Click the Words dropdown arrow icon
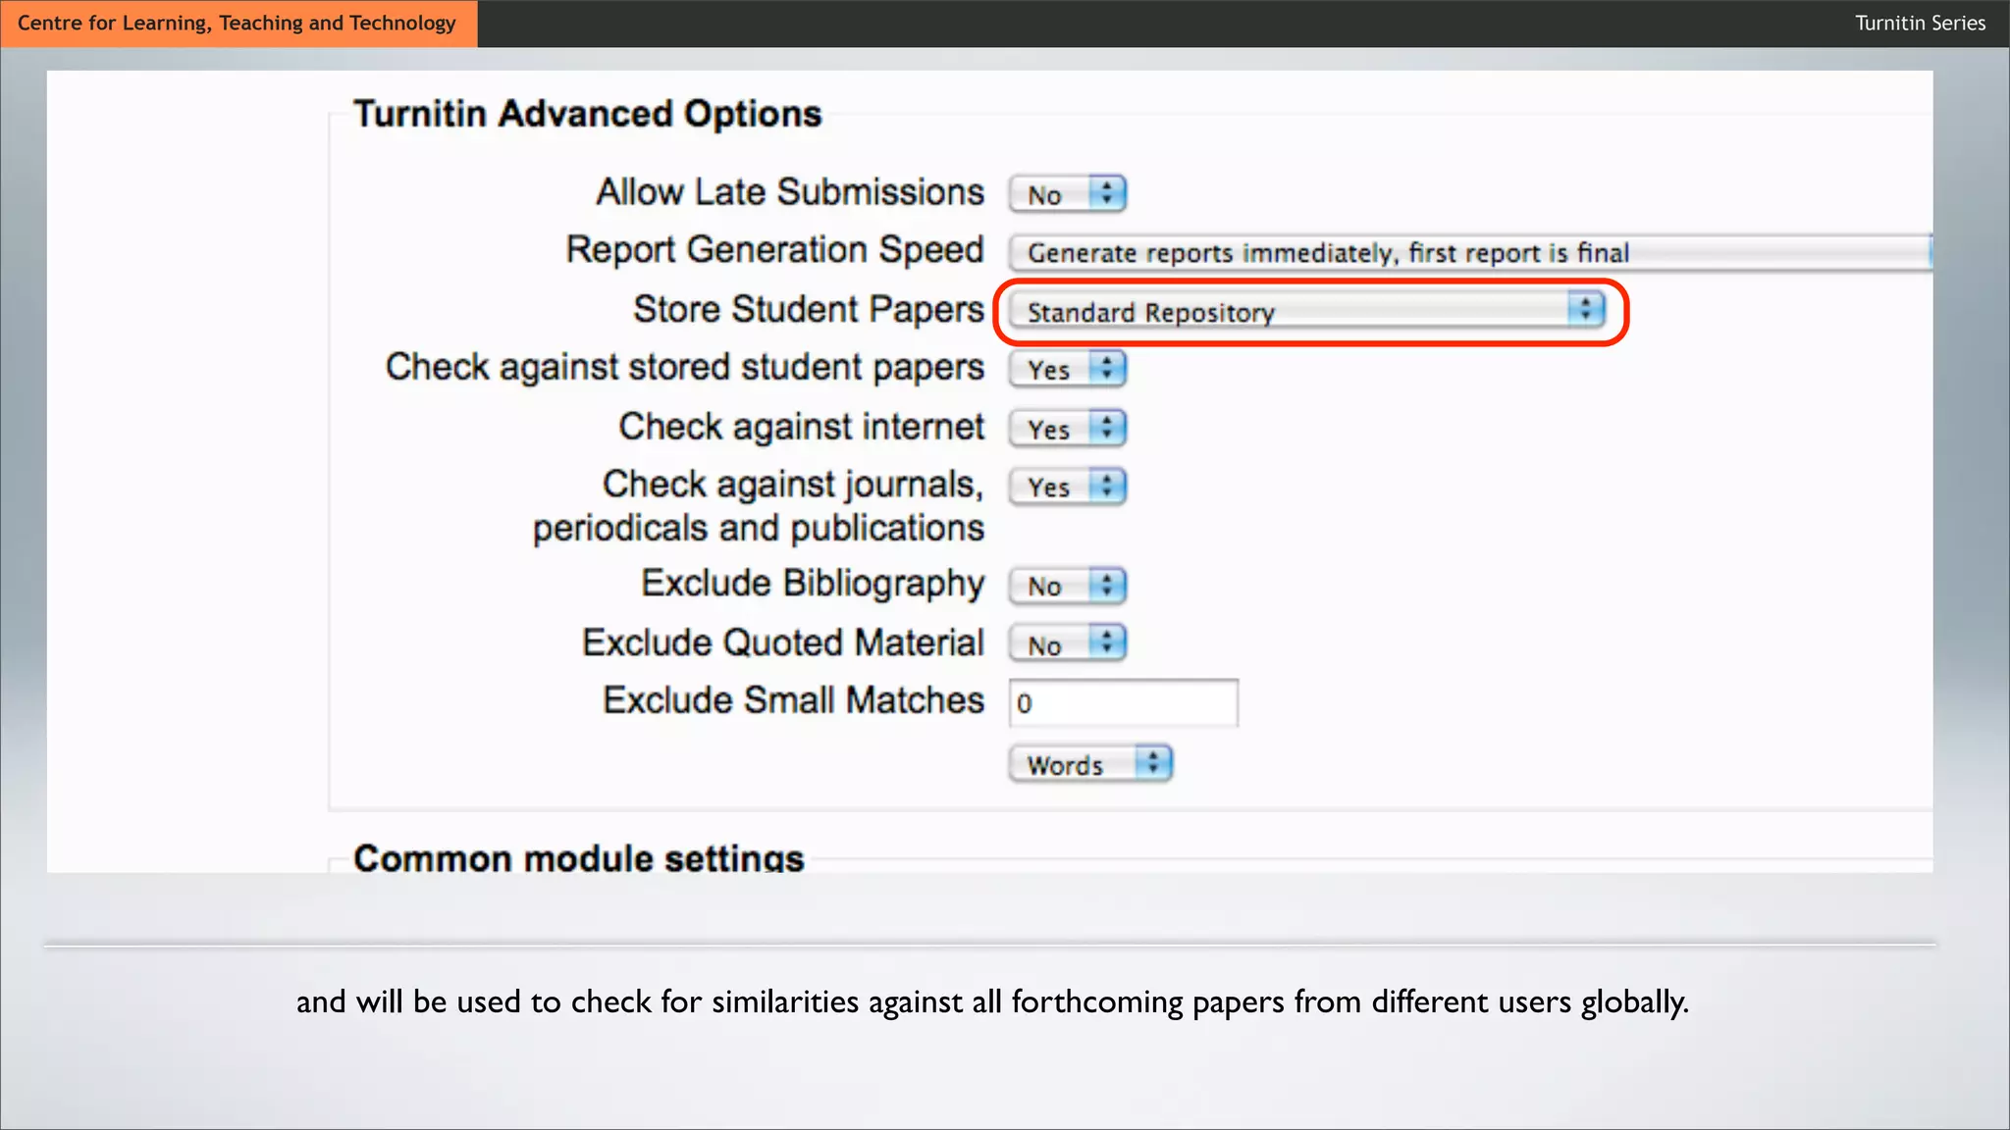The height and width of the screenshot is (1130, 2010). click(1153, 763)
